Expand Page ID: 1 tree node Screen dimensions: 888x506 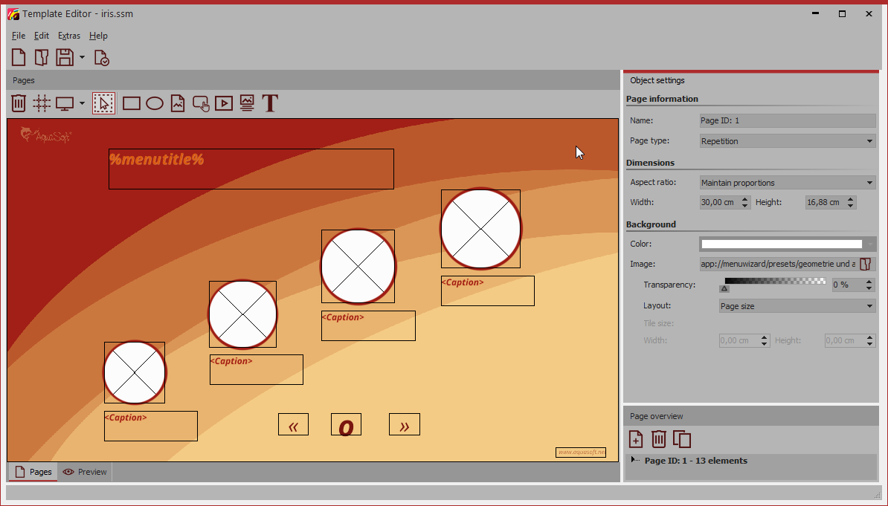tap(634, 460)
